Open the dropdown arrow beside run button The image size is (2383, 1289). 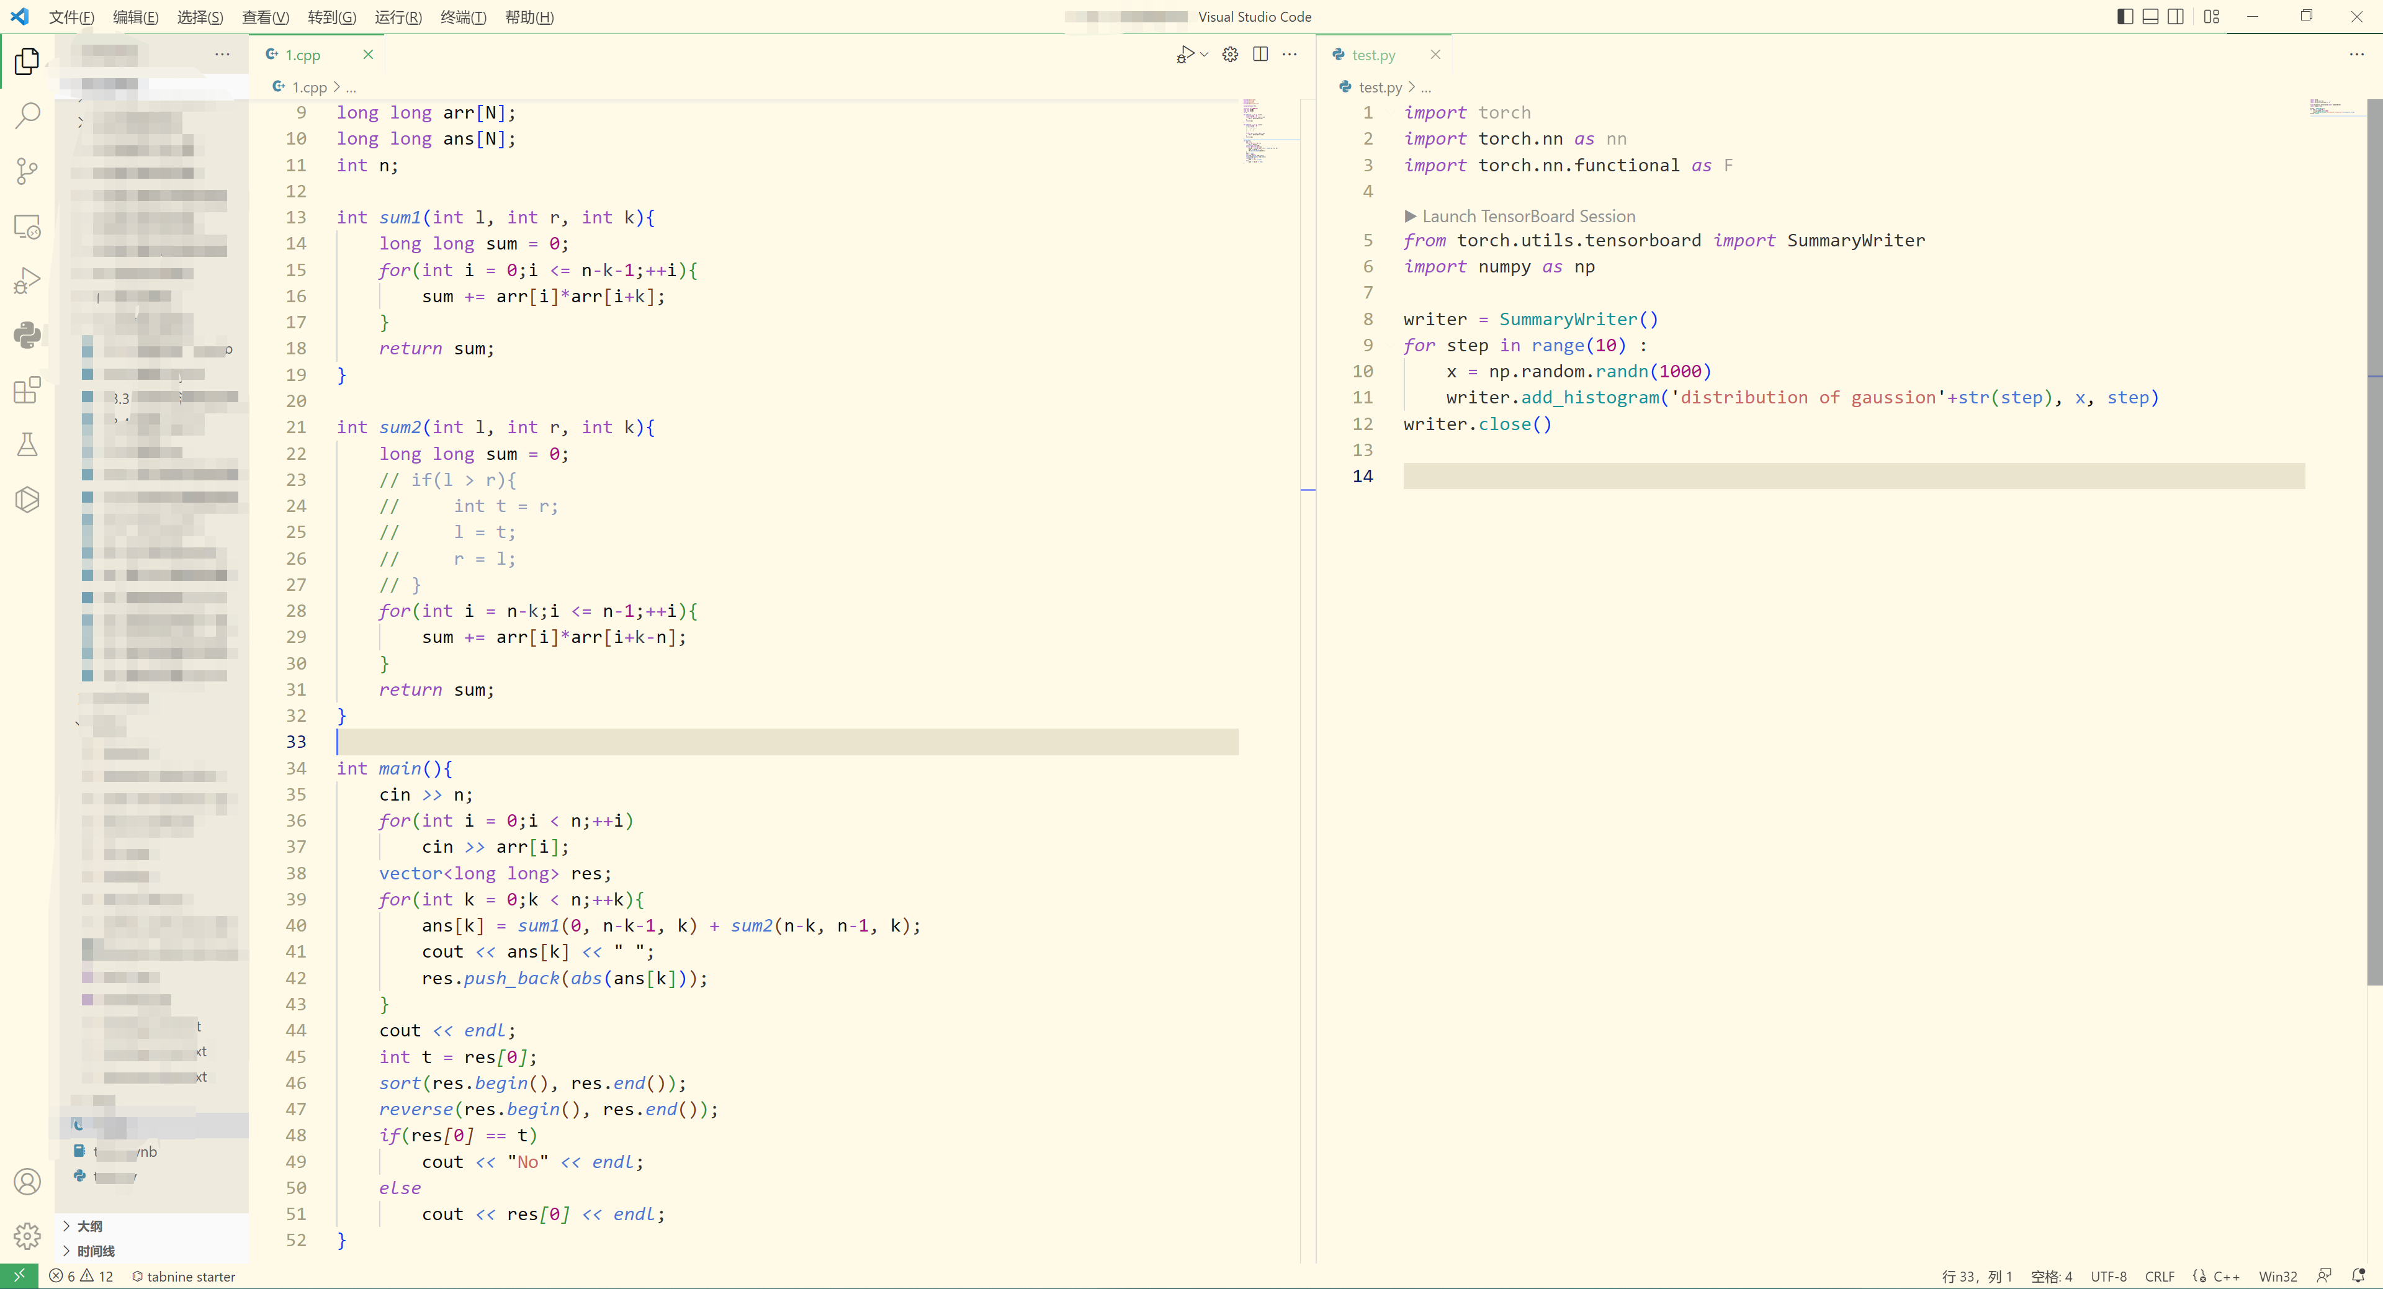pyautogui.click(x=1205, y=55)
